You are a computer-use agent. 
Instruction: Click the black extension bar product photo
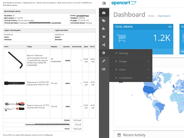[x=15, y=83]
